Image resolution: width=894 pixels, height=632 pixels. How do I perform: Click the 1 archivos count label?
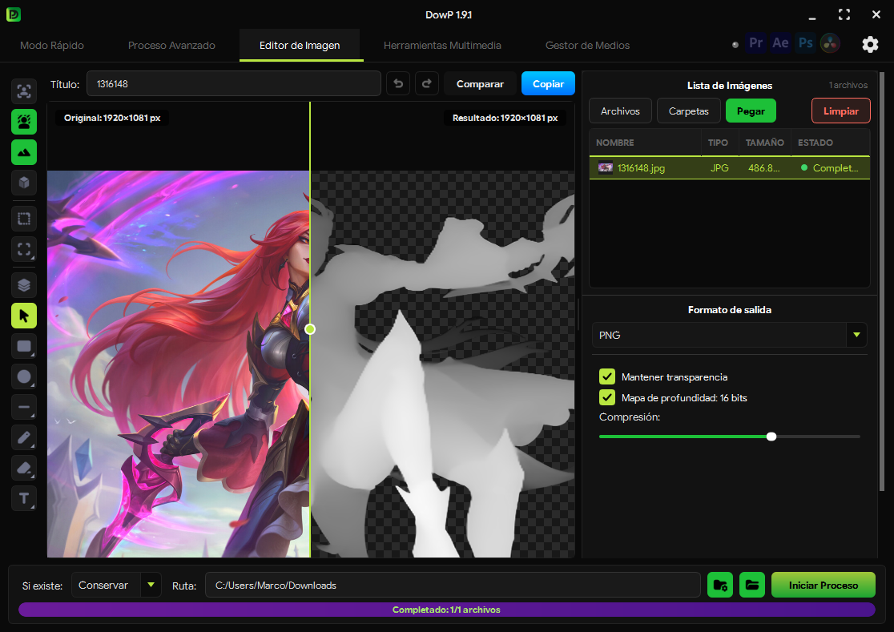point(848,85)
